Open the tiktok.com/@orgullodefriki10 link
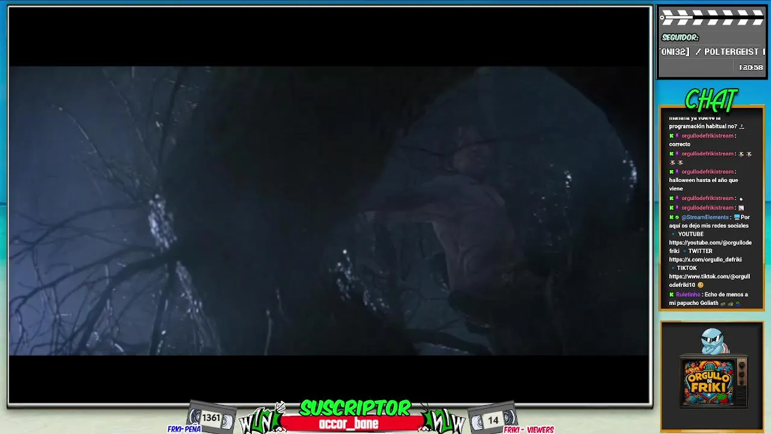Image resolution: width=771 pixels, height=434 pixels. click(x=710, y=281)
